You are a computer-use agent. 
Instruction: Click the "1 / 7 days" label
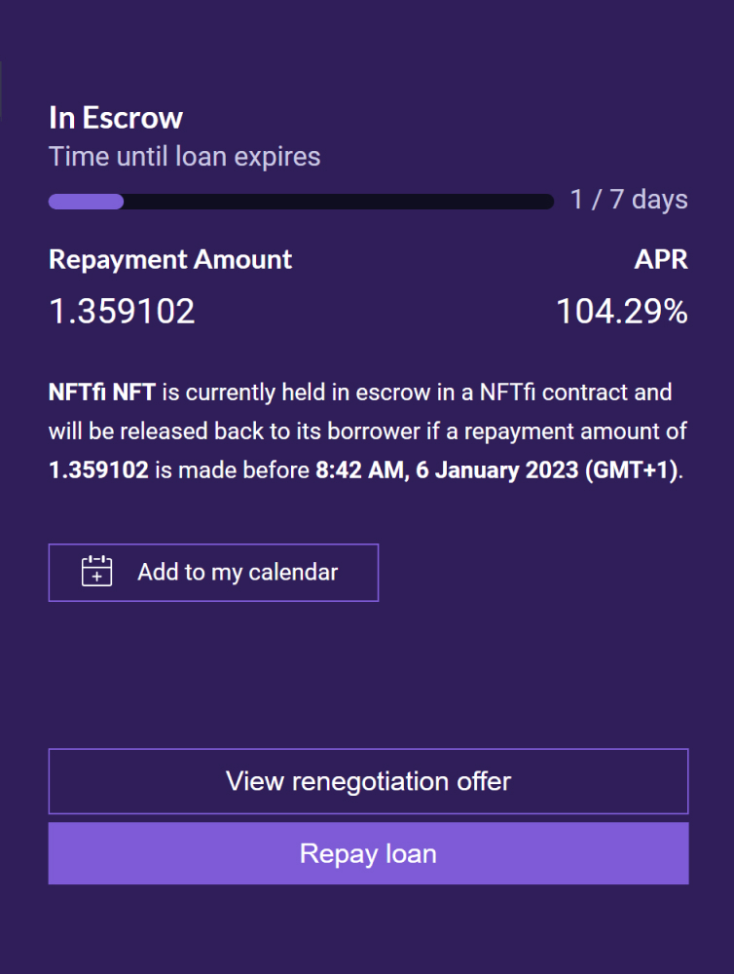pyautogui.click(x=629, y=200)
